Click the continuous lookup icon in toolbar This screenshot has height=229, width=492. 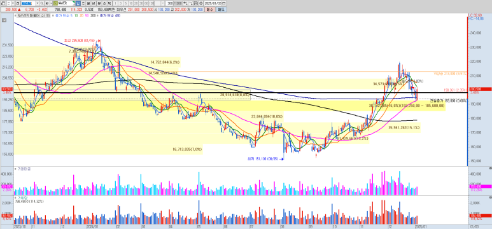pos(191,3)
